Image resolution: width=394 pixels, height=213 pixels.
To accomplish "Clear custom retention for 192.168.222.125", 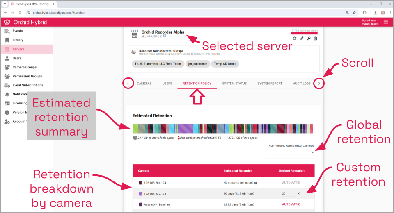I will point(298,193).
